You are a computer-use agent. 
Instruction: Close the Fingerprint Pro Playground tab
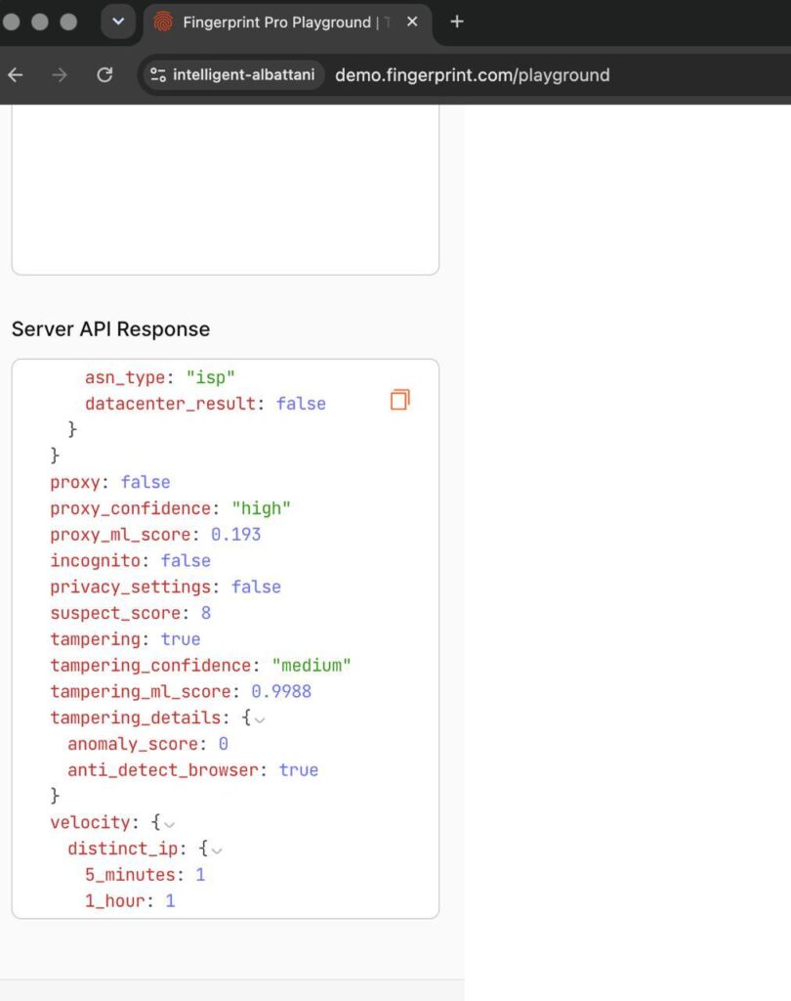(x=412, y=22)
